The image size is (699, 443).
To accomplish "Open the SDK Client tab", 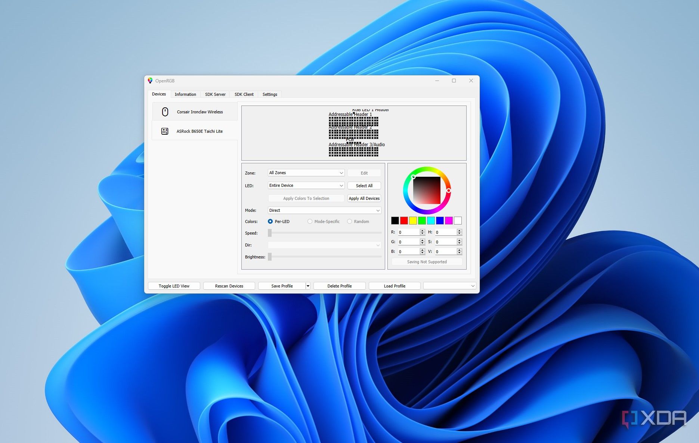I will (x=244, y=94).
